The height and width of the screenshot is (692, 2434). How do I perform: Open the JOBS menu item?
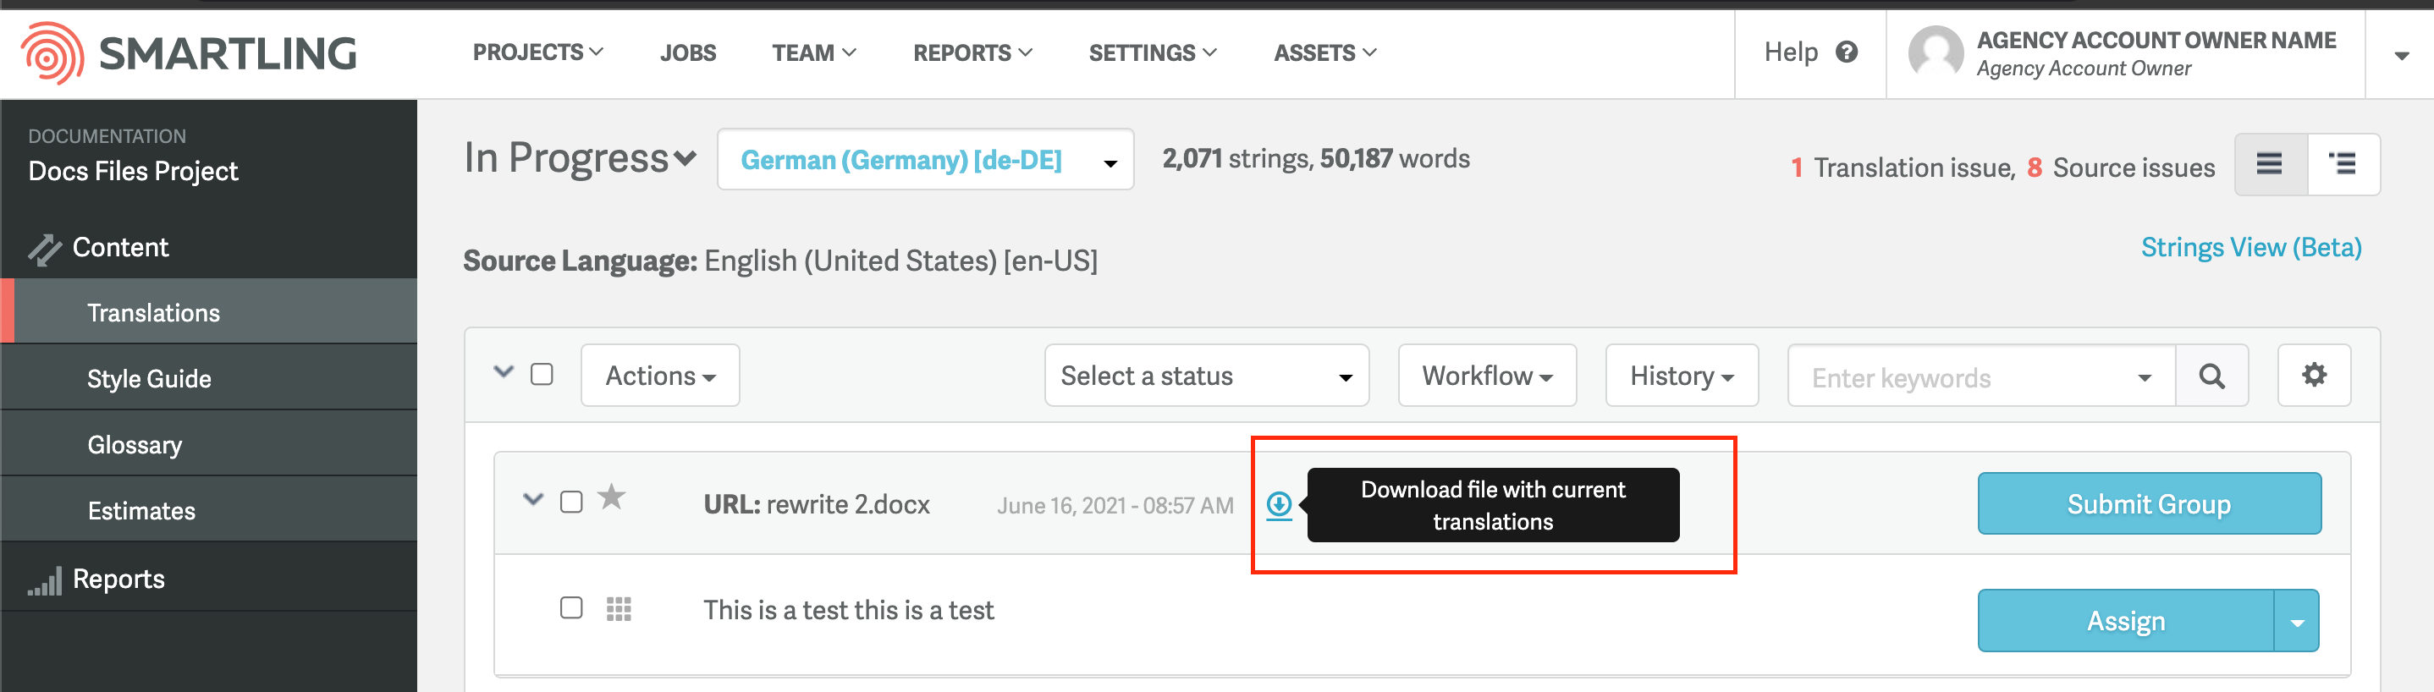tap(688, 52)
